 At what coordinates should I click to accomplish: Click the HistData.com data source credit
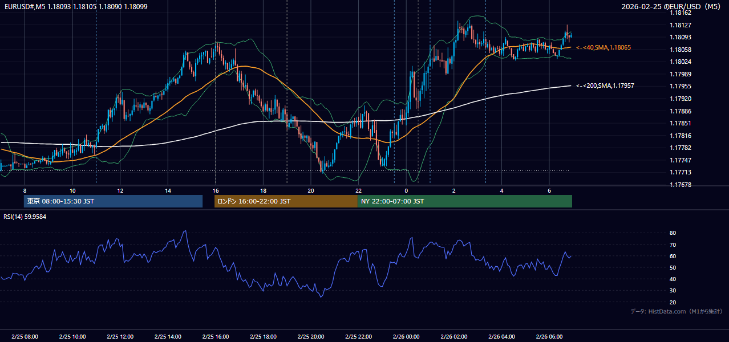pyautogui.click(x=677, y=311)
